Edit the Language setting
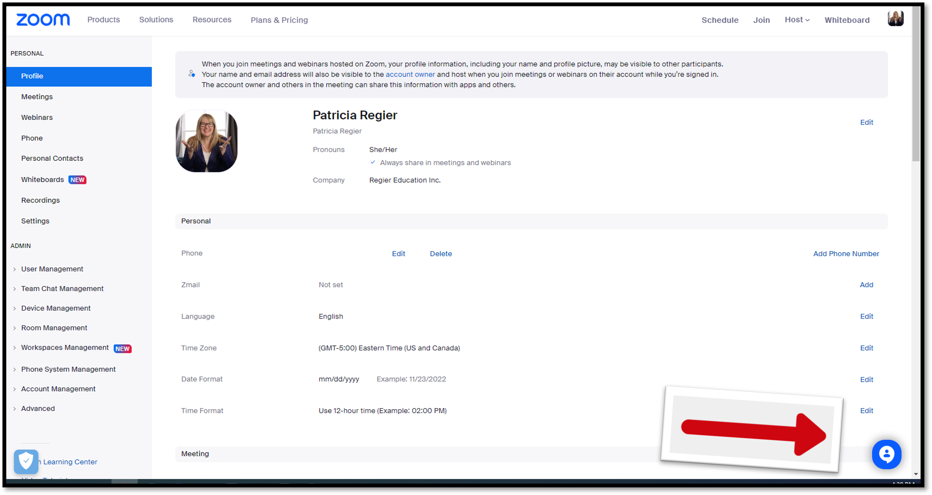The height and width of the screenshot is (495, 932). (x=866, y=316)
